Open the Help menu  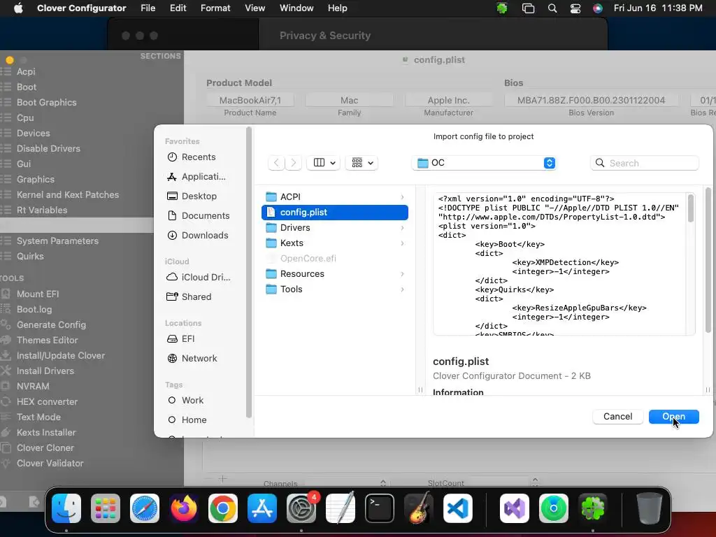(x=338, y=8)
